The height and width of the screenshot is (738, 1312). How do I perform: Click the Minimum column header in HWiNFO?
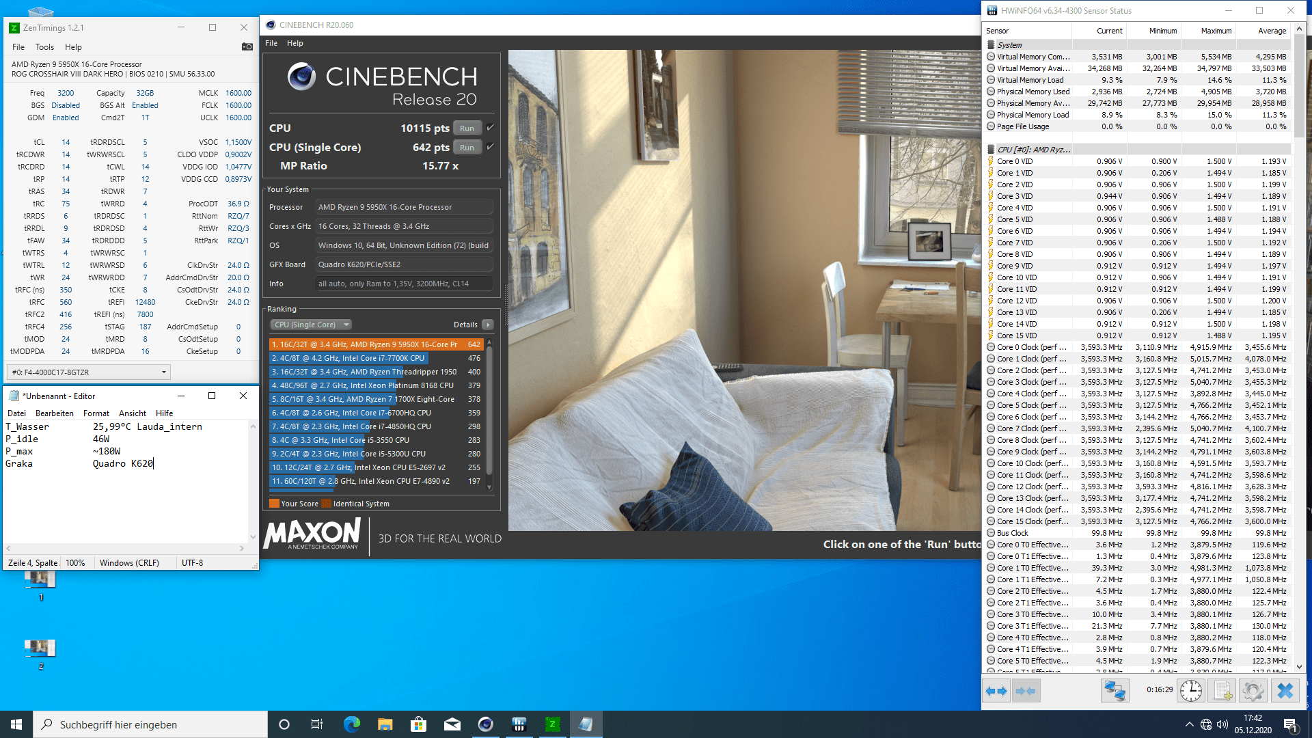point(1153,31)
